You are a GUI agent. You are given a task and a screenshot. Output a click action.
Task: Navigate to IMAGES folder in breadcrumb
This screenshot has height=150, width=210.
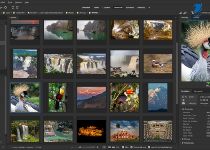click(82, 13)
